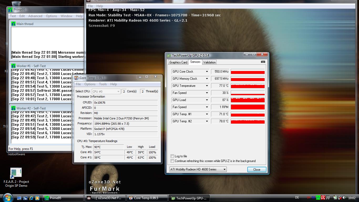Select the F.E.A.R. 2 Project Origin desktop shortcut
The height and width of the screenshot is (202, 359).
click(x=16, y=178)
